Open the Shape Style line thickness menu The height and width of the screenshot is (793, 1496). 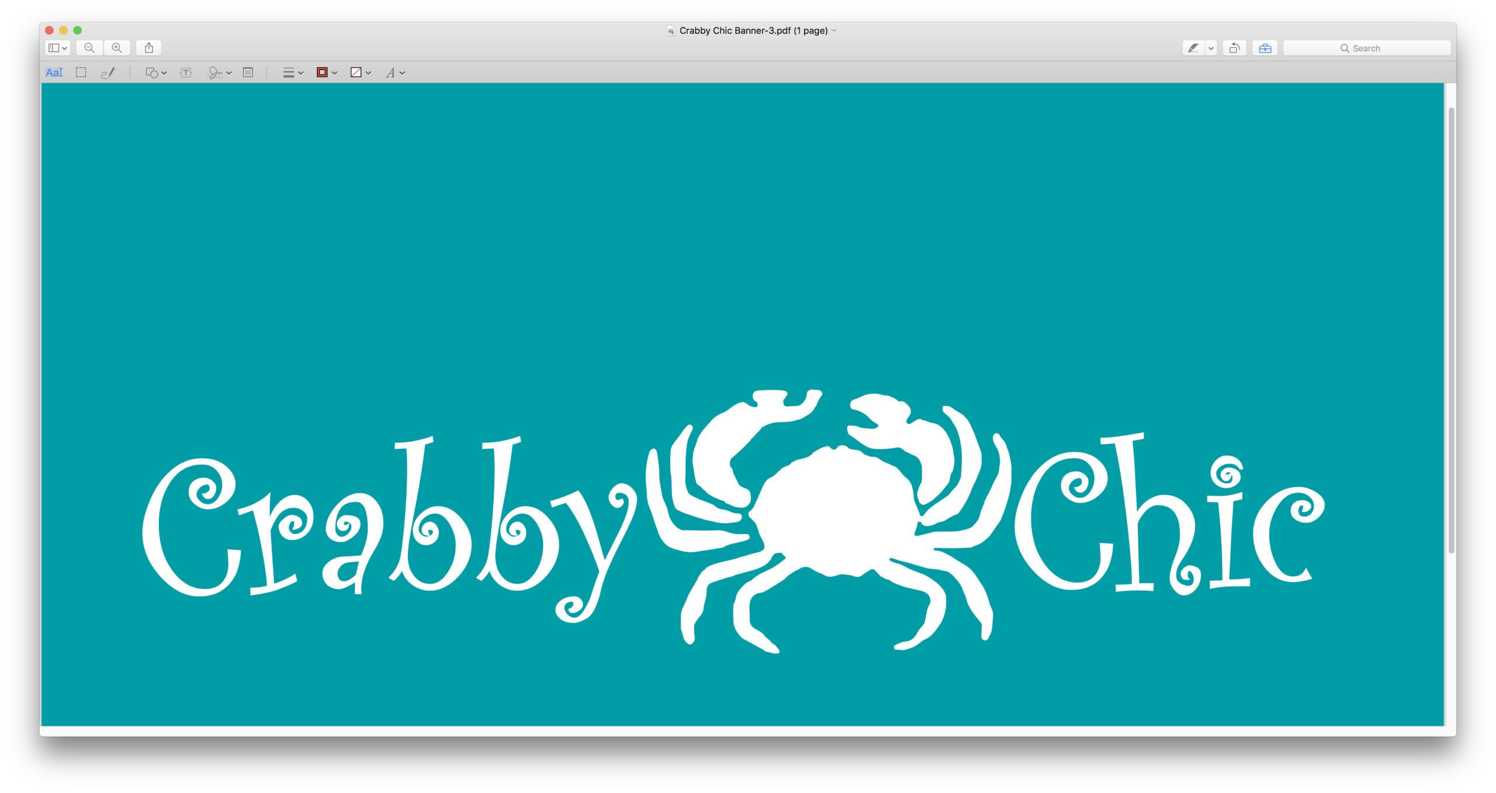coord(293,72)
